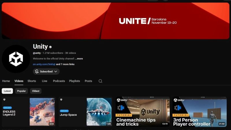Open the ENDLESS Legend 2 video thumbnail
Image resolution: width=231 pixels, height=130 pixels.
29,112
